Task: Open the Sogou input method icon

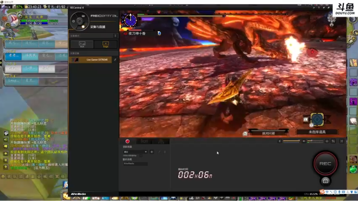Action: (x=322, y=192)
